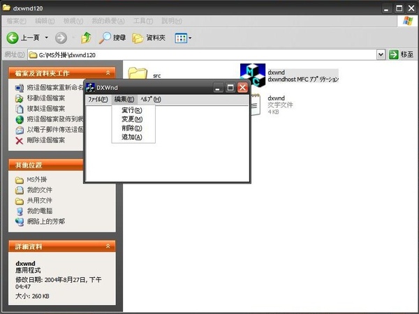The width and height of the screenshot is (419, 314).
Task: Click the rename file task icon
Action: point(20,88)
